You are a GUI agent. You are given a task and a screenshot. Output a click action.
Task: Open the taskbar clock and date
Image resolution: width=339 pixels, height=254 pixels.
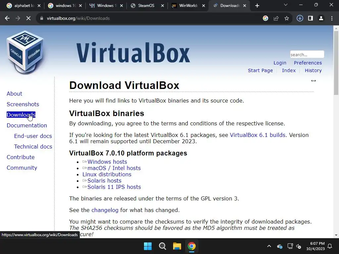[315, 246]
